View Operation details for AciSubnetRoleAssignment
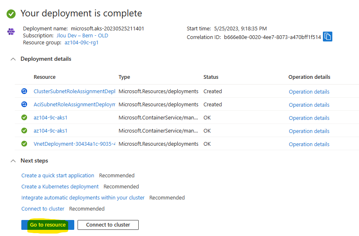 (309, 105)
